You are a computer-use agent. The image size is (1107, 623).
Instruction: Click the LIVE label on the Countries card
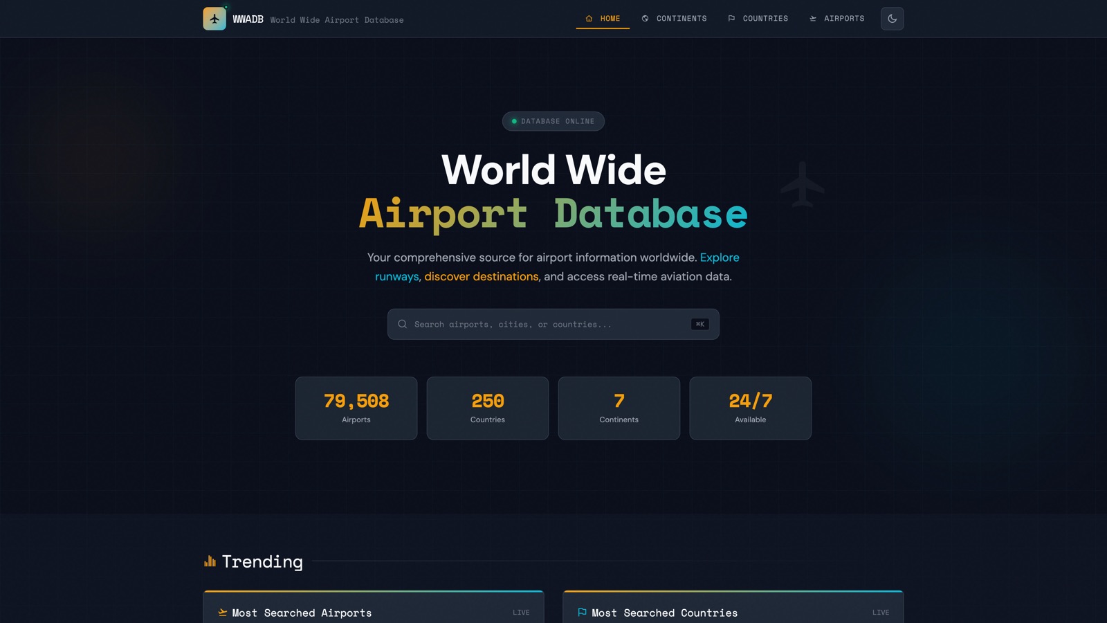pos(881,613)
